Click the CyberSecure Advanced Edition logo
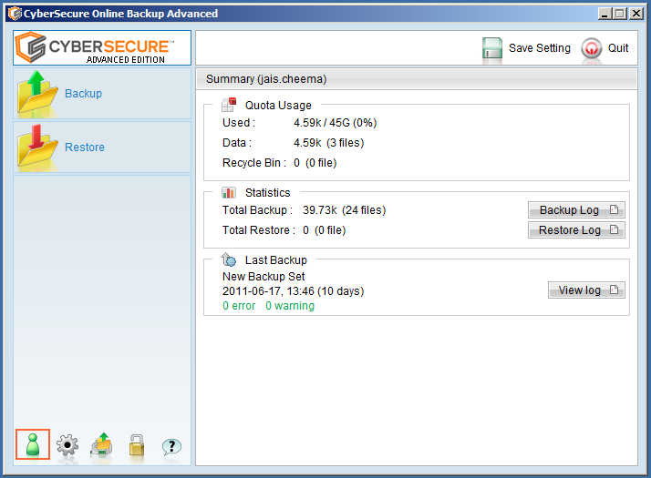Image resolution: width=651 pixels, height=478 pixels. coord(102,47)
